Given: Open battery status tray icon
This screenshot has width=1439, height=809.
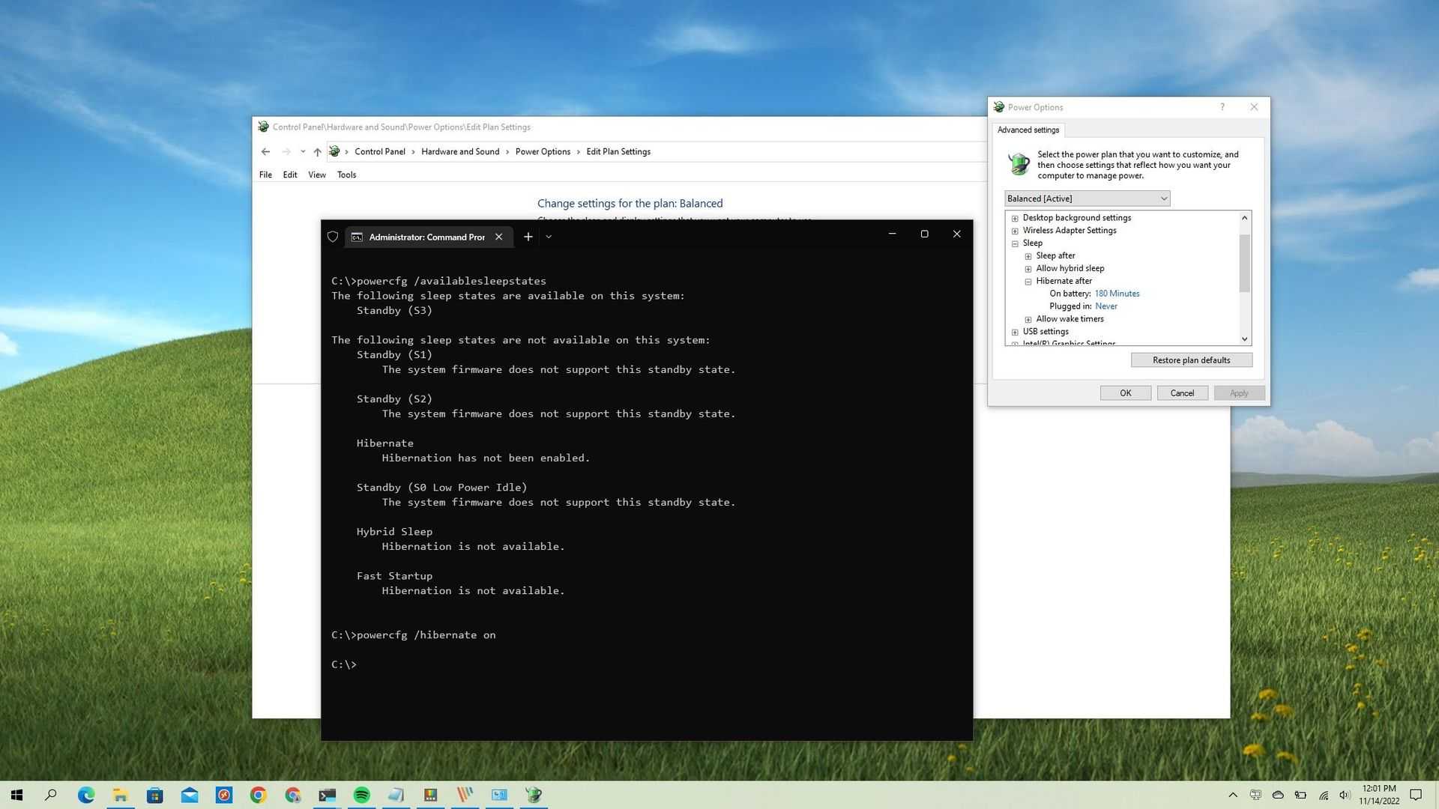Looking at the screenshot, I should point(1300,795).
